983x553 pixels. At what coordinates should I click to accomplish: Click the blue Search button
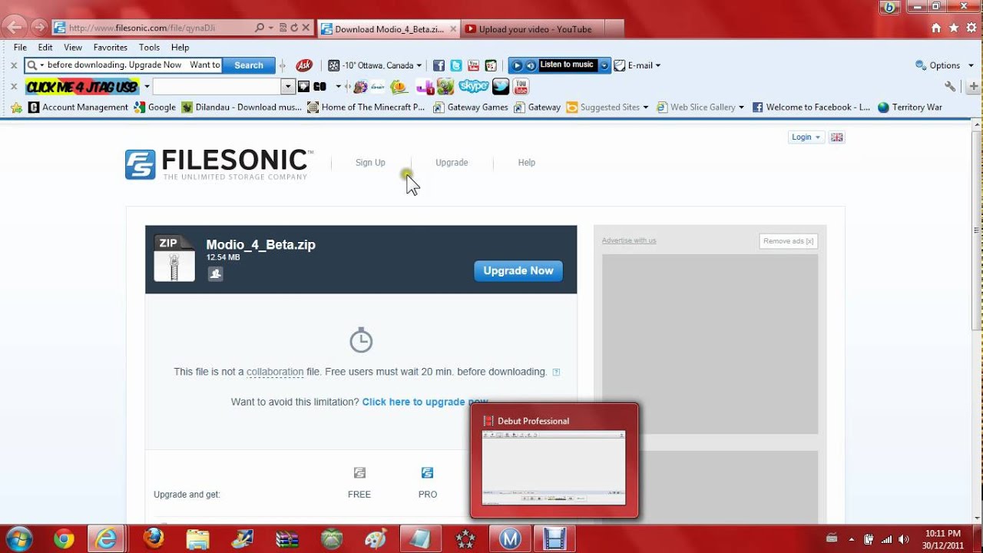pyautogui.click(x=249, y=65)
